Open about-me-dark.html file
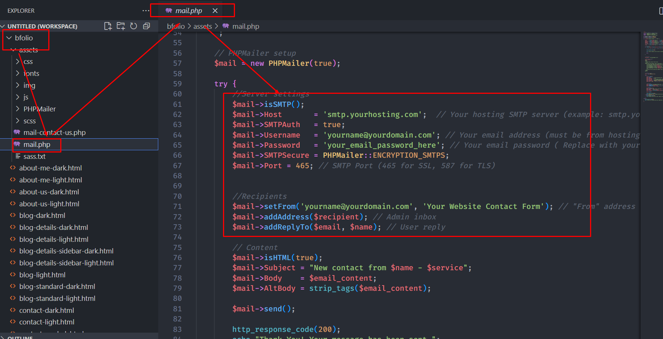This screenshot has height=339, width=663. [51, 168]
